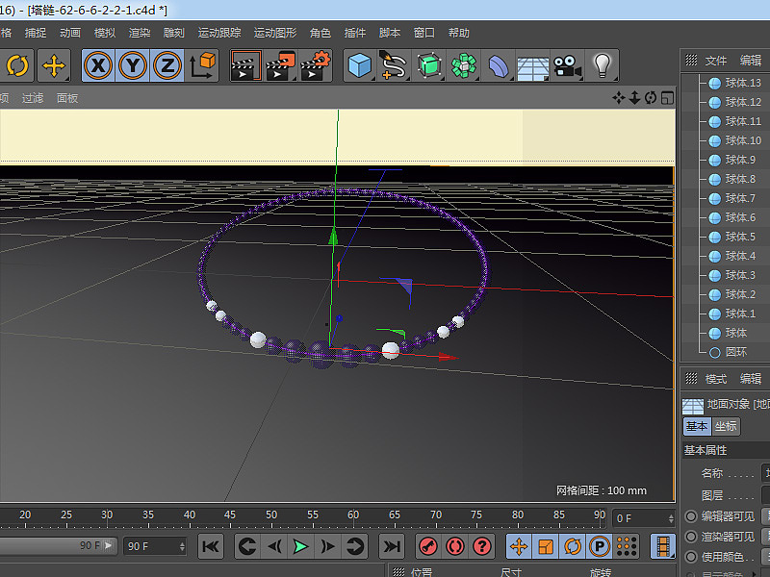Image resolution: width=770 pixels, height=577 pixels.
Task: Toggle point-level animation recording (dots icon)
Action: click(627, 546)
